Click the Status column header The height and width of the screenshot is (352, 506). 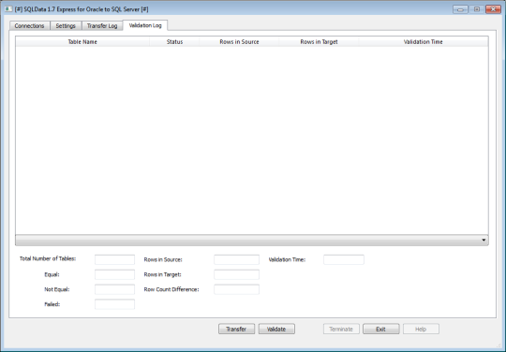tap(174, 41)
